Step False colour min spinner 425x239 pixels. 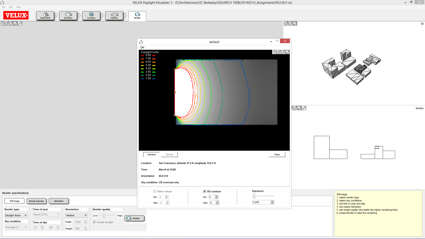tap(167, 197)
